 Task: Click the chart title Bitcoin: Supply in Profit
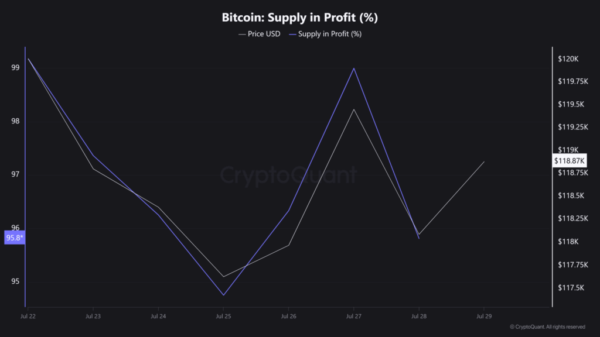tap(299, 18)
